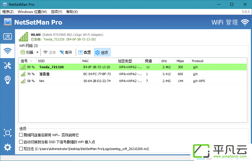The width and height of the screenshot is (252, 161).
Task: Open the tools wrench-and-screwdriver sidebar icon
Action: tap(8, 66)
